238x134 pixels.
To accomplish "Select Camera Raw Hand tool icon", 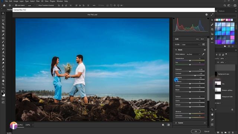I will 212,114.
